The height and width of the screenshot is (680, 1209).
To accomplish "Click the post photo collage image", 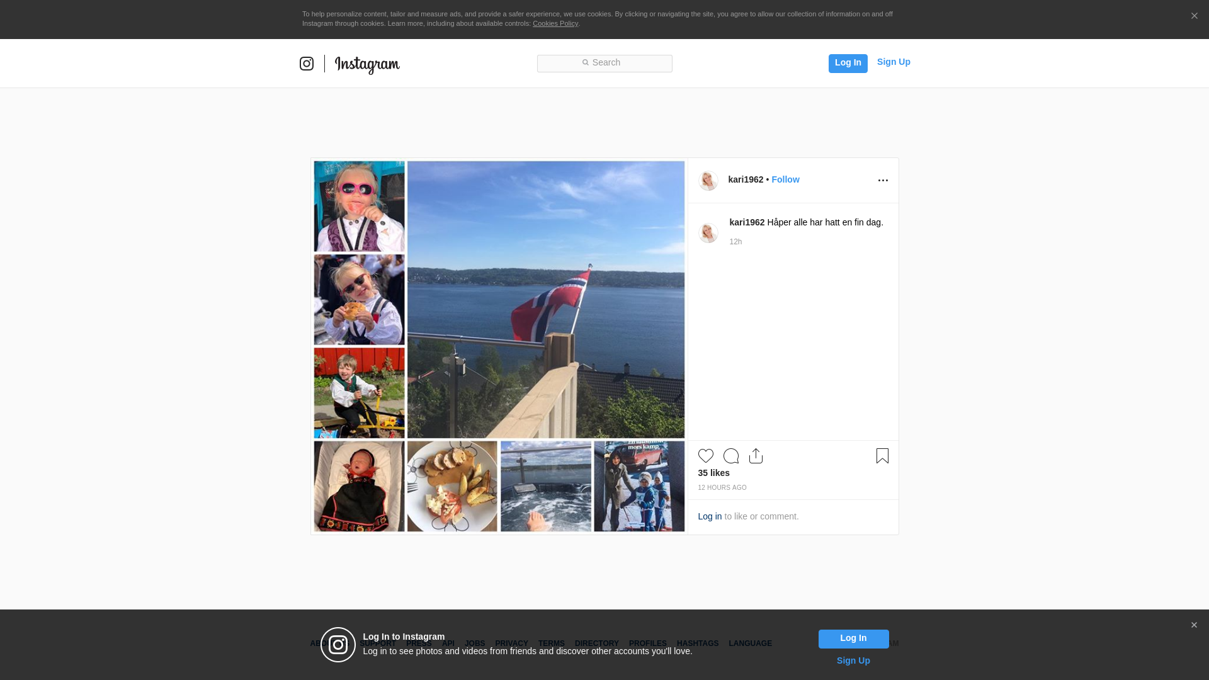I will pos(499,346).
